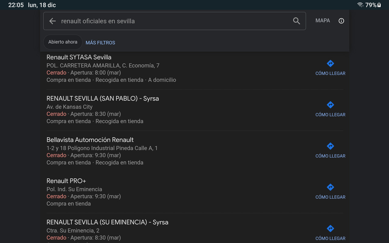Click CÓMO LLEGAR label for Renault SYTASA
The width and height of the screenshot is (389, 243).
pos(330,74)
